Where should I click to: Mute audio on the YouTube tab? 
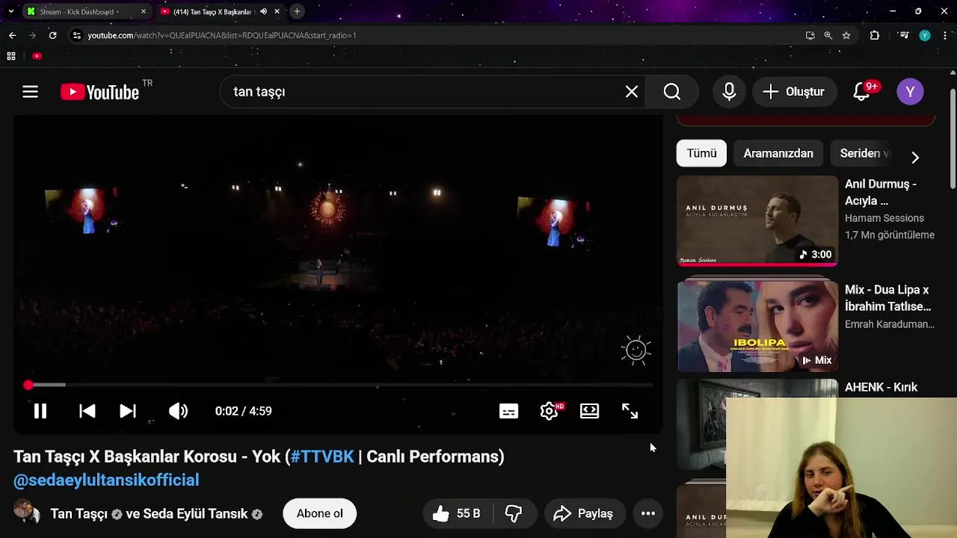coord(263,11)
